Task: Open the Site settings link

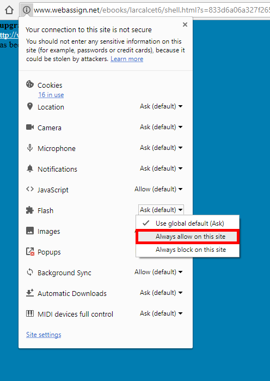Action: (x=44, y=335)
